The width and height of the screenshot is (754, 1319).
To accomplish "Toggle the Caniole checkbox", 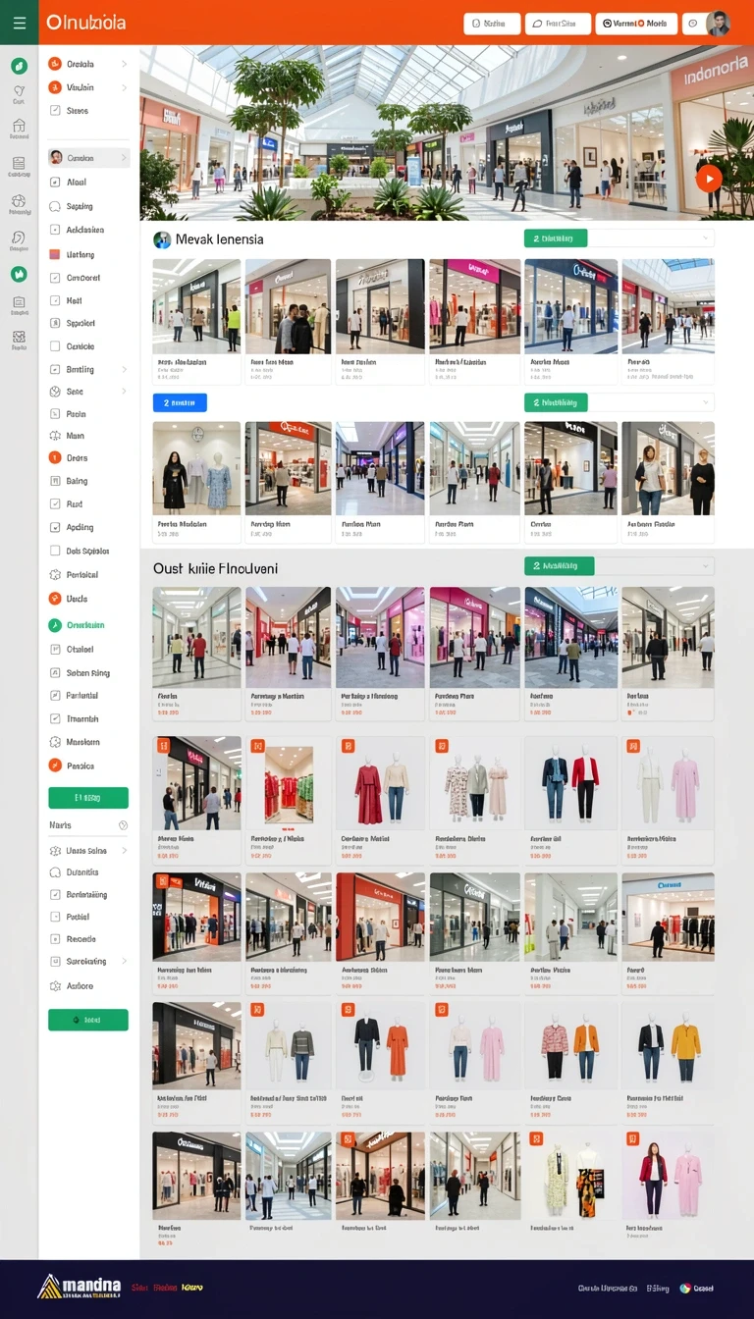I will [55, 346].
